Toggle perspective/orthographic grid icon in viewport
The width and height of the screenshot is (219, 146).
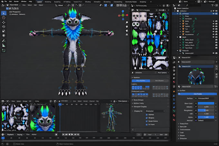pos(127,34)
